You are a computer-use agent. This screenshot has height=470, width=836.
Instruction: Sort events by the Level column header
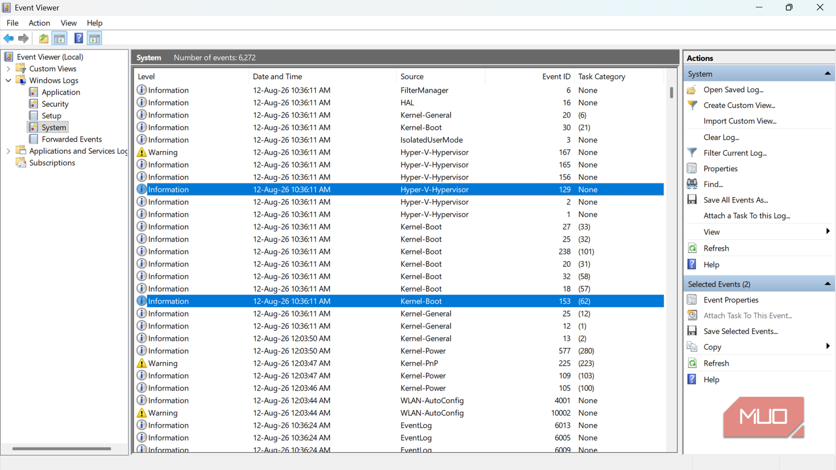(x=192, y=76)
